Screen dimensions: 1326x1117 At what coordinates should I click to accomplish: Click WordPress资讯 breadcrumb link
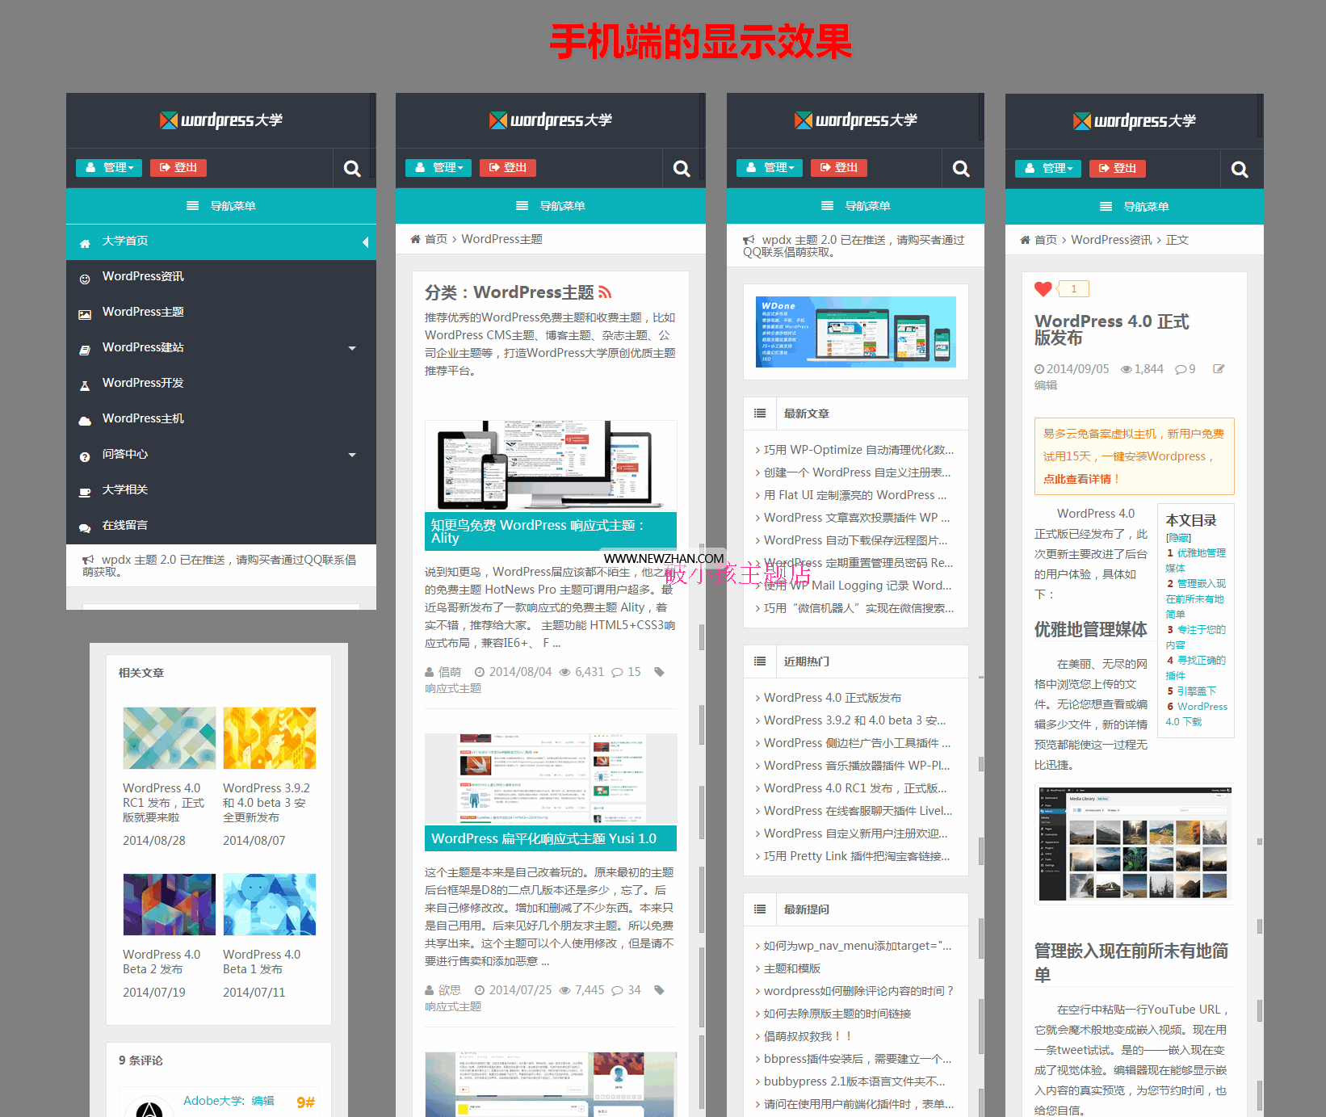click(x=1111, y=240)
